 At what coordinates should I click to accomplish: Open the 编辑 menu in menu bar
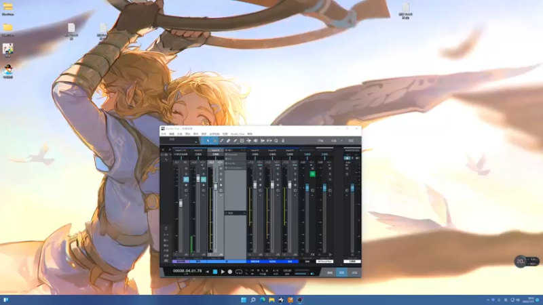coord(172,134)
